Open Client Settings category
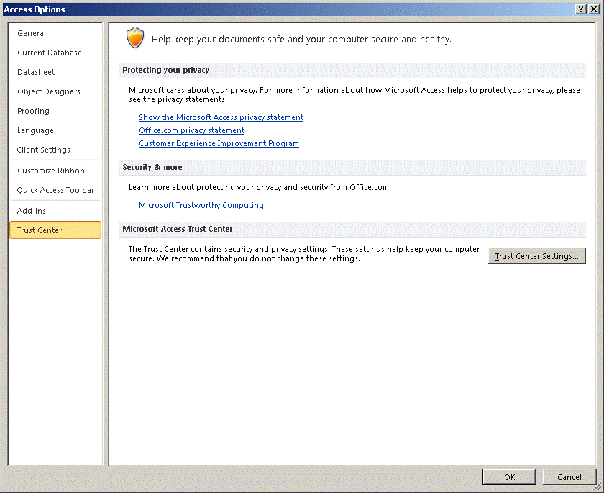The height and width of the screenshot is (493, 604). point(55,150)
